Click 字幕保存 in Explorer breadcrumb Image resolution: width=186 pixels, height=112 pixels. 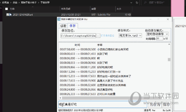[45, 2]
